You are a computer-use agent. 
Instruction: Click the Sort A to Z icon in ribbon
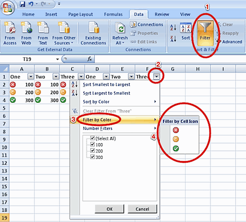point(173,28)
